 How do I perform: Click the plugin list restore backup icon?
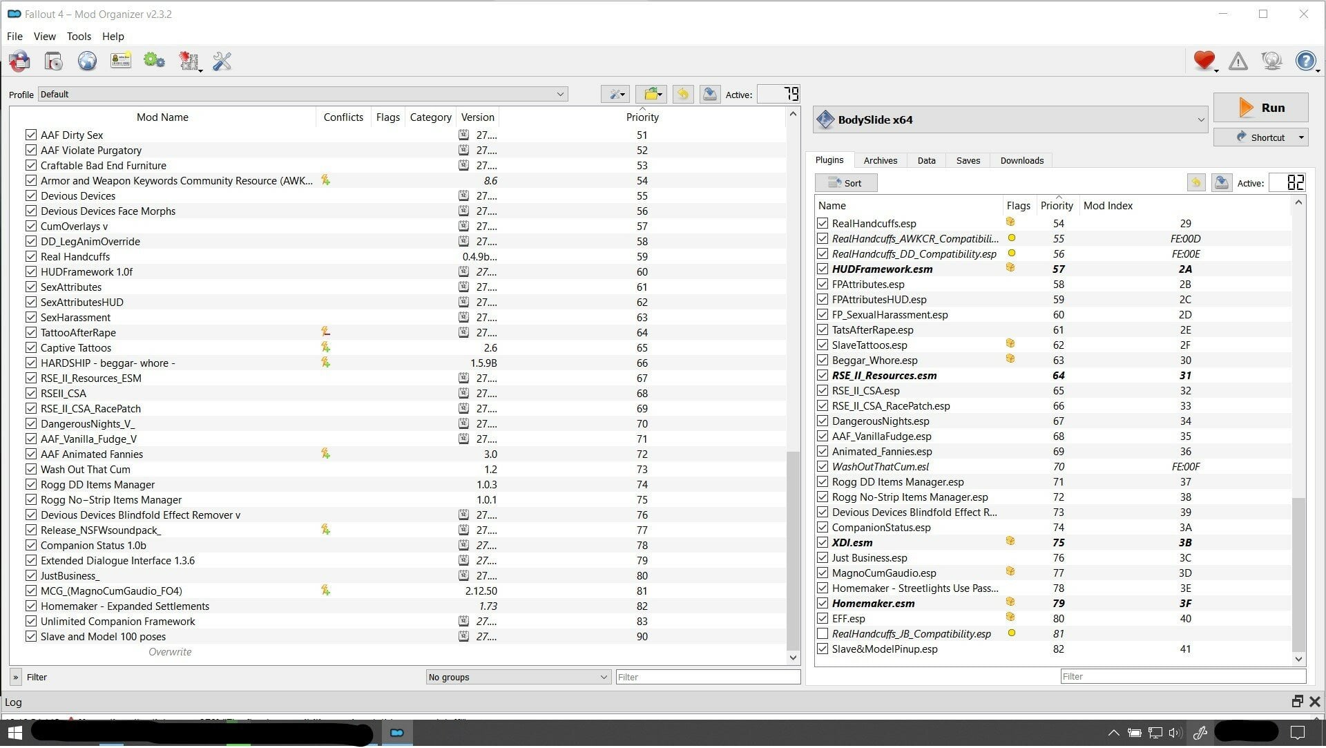pyautogui.click(x=1196, y=183)
